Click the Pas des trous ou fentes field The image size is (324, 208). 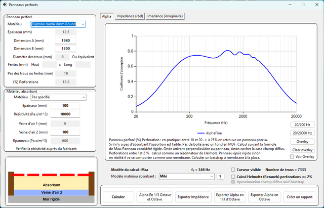point(66,73)
